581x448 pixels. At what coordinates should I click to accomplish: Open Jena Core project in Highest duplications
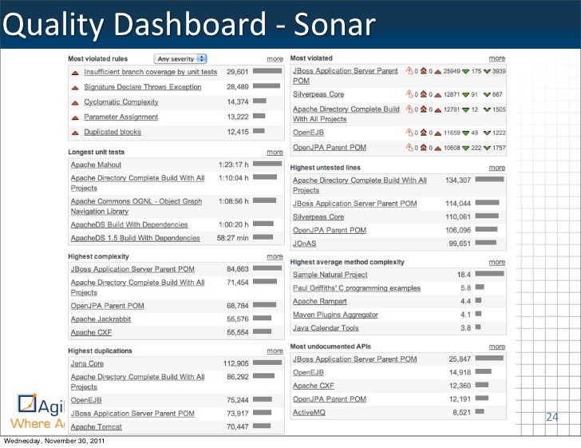pyautogui.click(x=87, y=363)
